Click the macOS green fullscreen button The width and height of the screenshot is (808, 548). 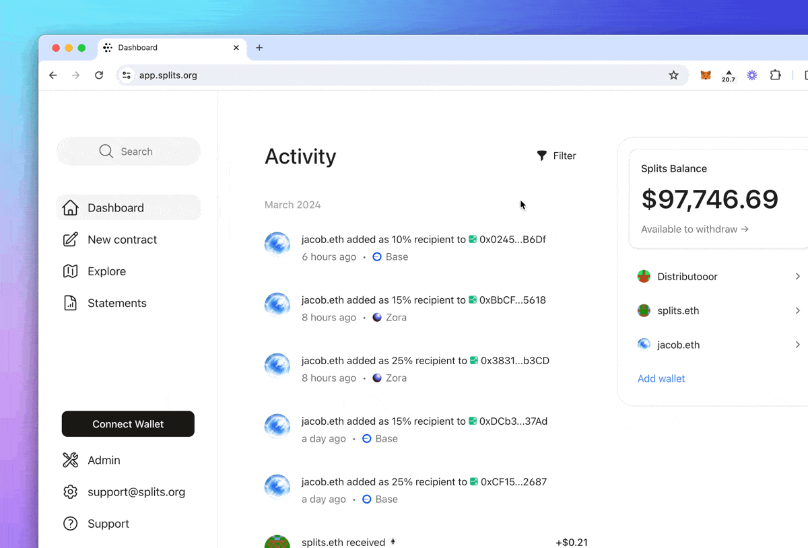click(81, 48)
